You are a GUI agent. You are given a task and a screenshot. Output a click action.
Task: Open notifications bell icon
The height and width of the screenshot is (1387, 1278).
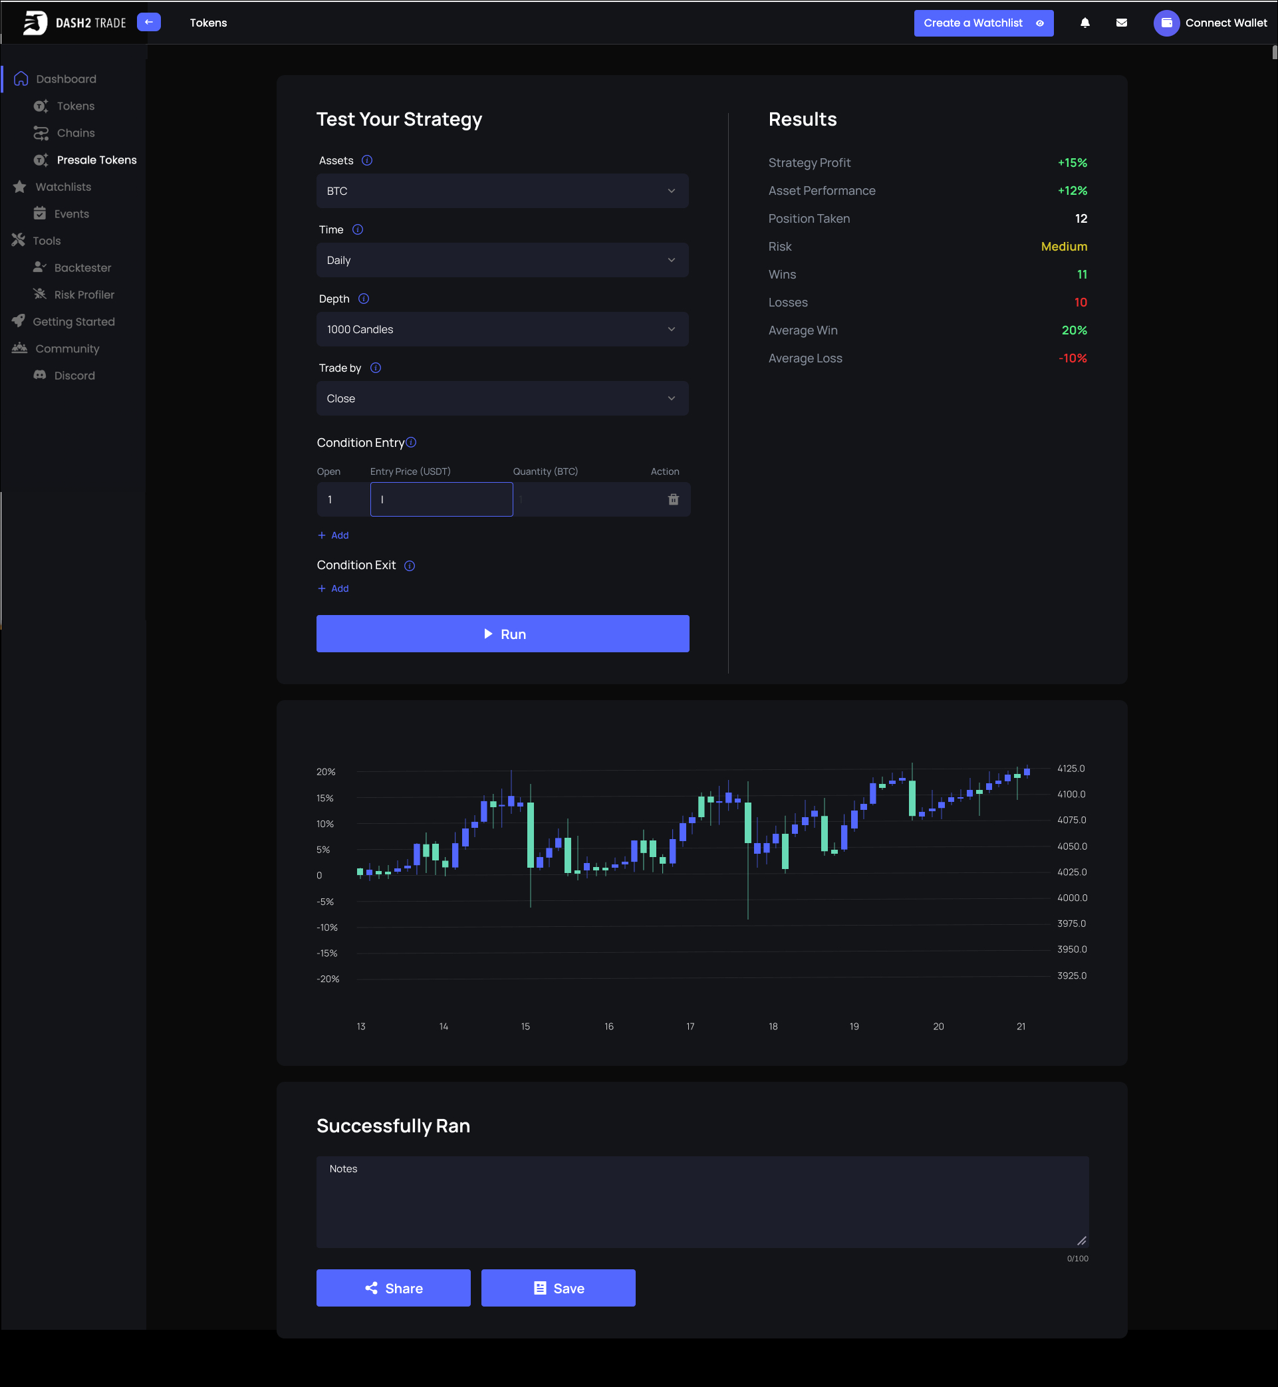click(1085, 23)
